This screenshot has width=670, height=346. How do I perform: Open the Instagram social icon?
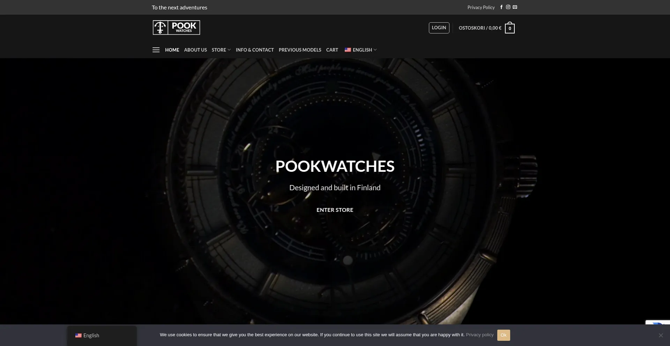tap(508, 7)
